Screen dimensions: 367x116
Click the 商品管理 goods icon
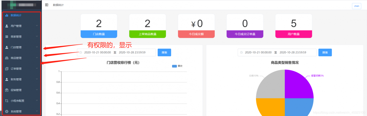[x=7, y=58]
